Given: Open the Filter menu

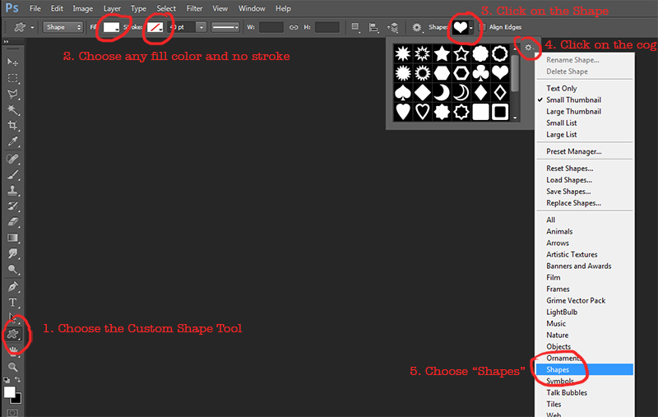Looking at the screenshot, I should click(194, 8).
